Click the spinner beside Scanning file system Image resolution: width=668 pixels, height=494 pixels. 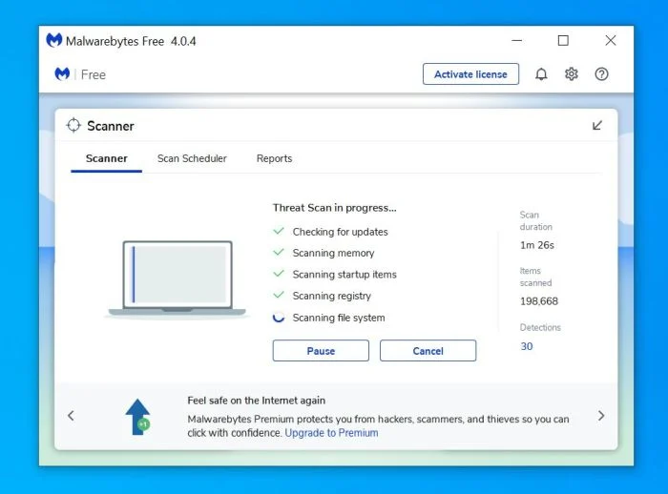click(x=279, y=318)
